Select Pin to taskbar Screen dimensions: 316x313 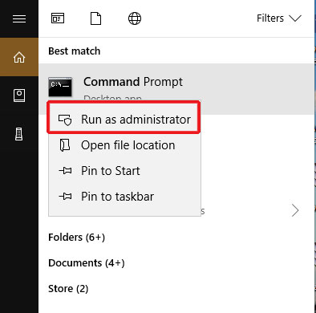[x=124, y=197]
